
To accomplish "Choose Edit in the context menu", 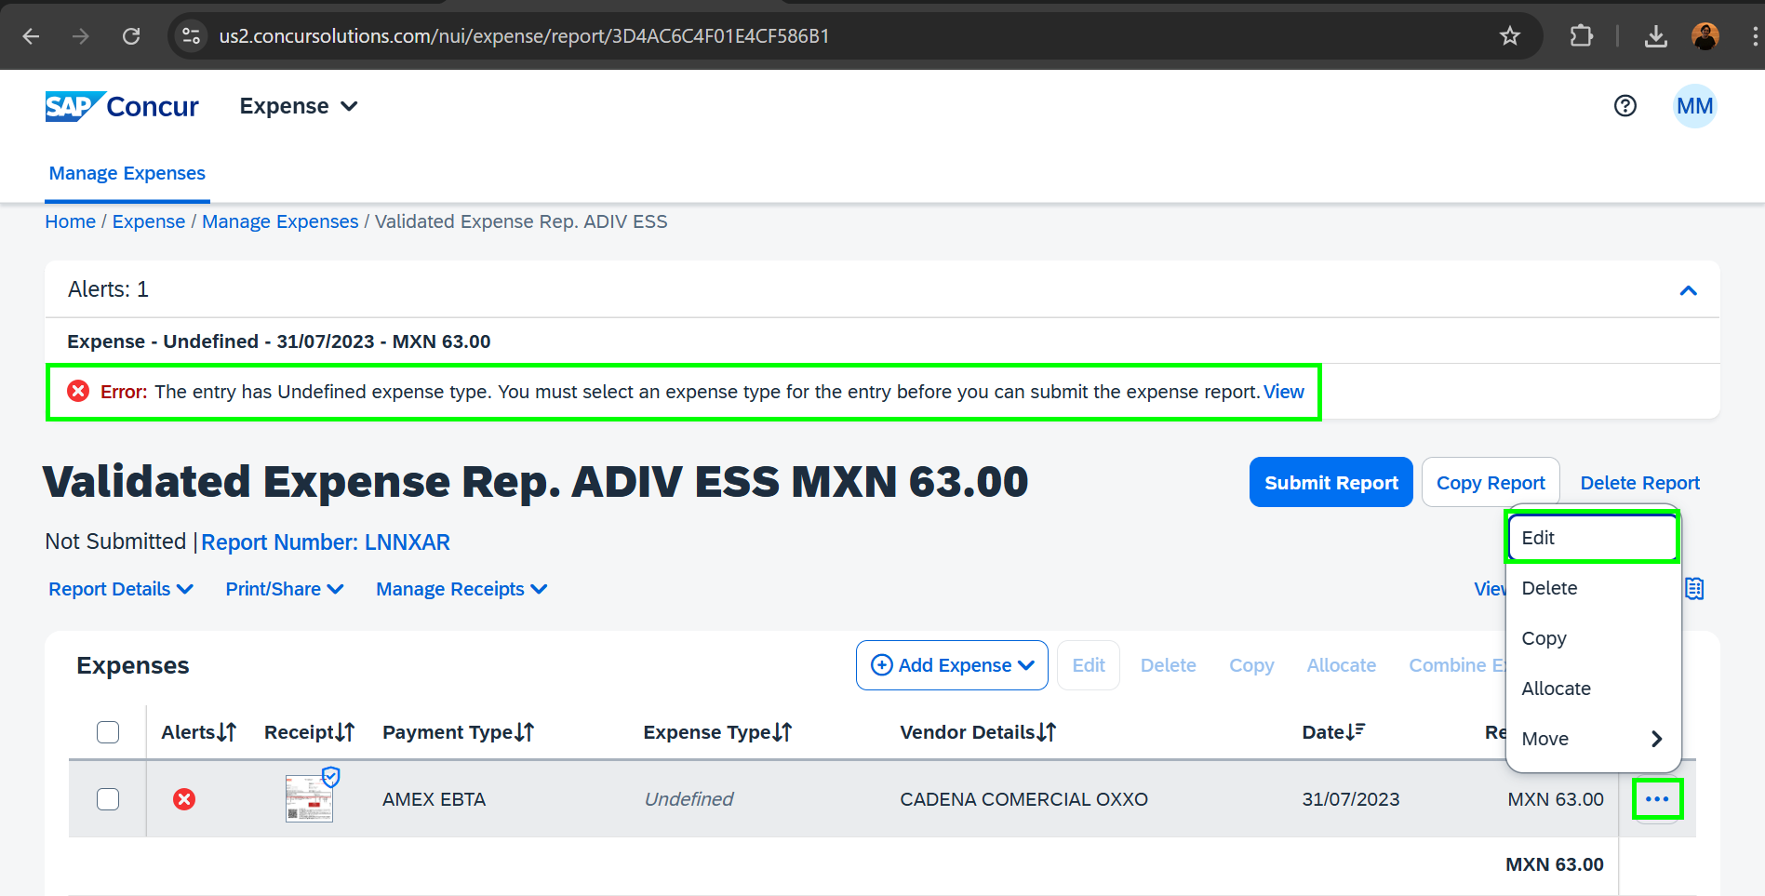I will (x=1592, y=538).
